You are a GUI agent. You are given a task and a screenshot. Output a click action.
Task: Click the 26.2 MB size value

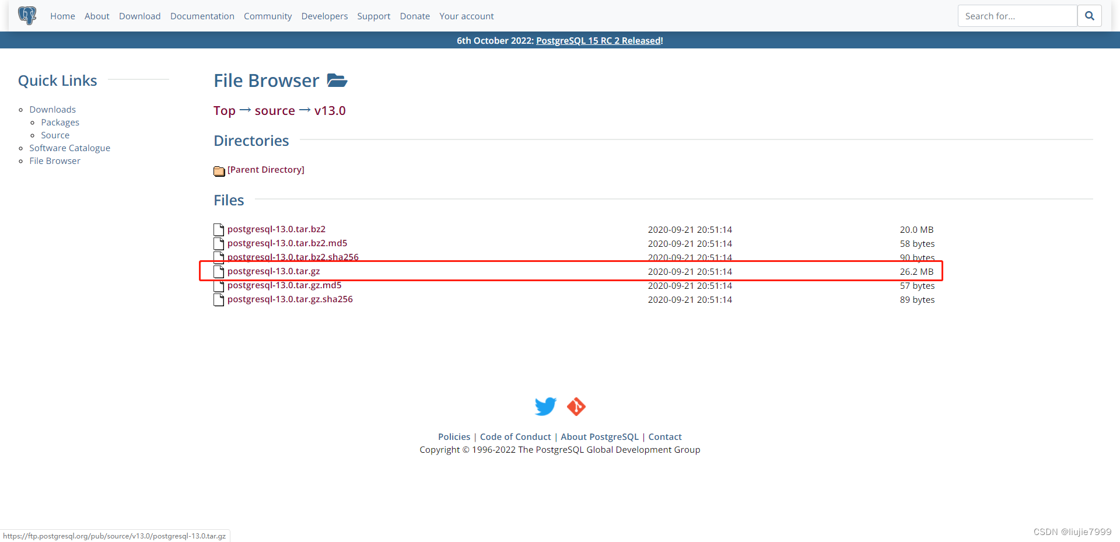[x=916, y=271]
